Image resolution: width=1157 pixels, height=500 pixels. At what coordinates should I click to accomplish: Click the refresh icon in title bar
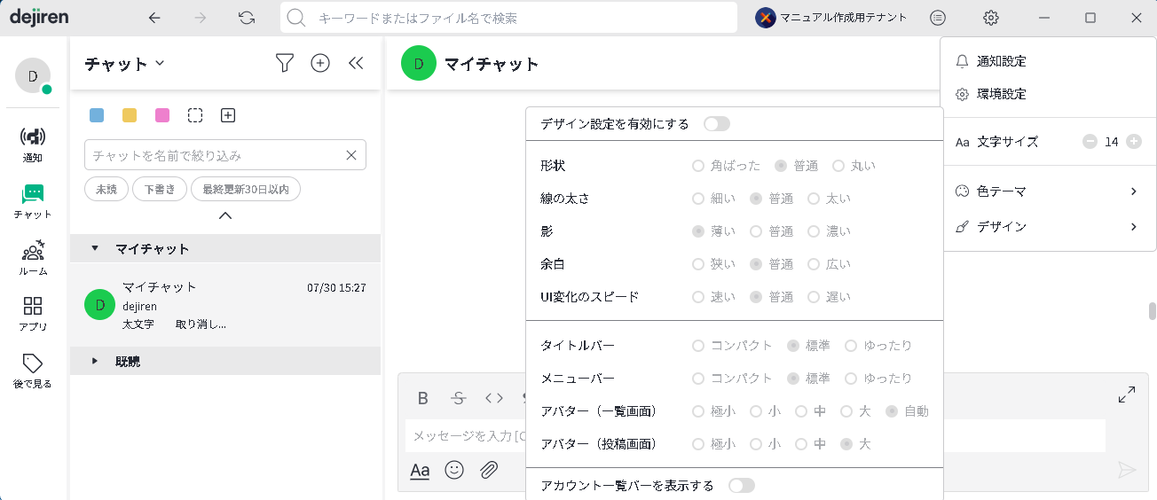(x=247, y=18)
